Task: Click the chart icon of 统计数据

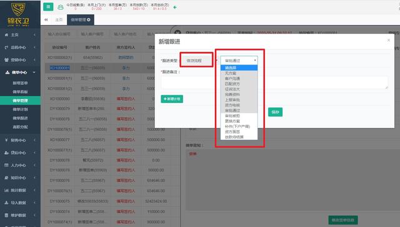Action: [x=6, y=190]
